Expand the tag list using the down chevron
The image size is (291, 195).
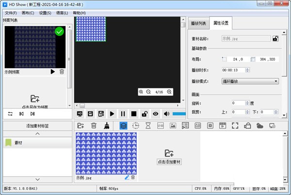point(37,179)
